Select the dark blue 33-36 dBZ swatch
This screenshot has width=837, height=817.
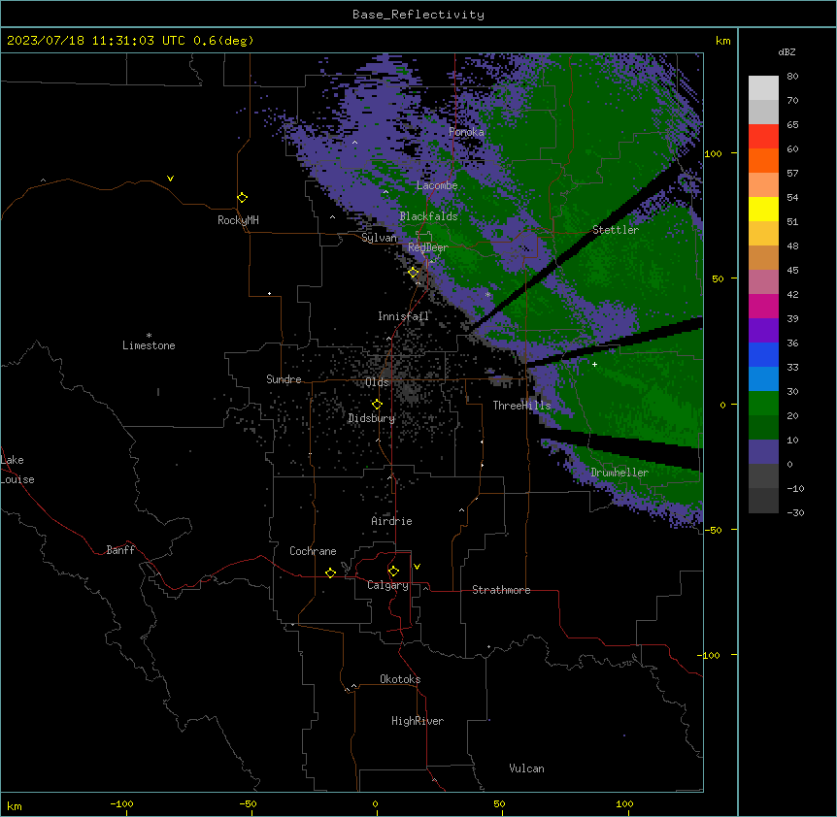pos(763,354)
